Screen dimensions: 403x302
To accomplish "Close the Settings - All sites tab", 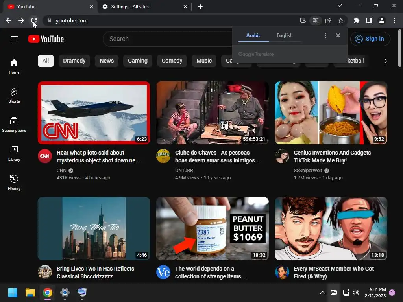I will [185, 7].
